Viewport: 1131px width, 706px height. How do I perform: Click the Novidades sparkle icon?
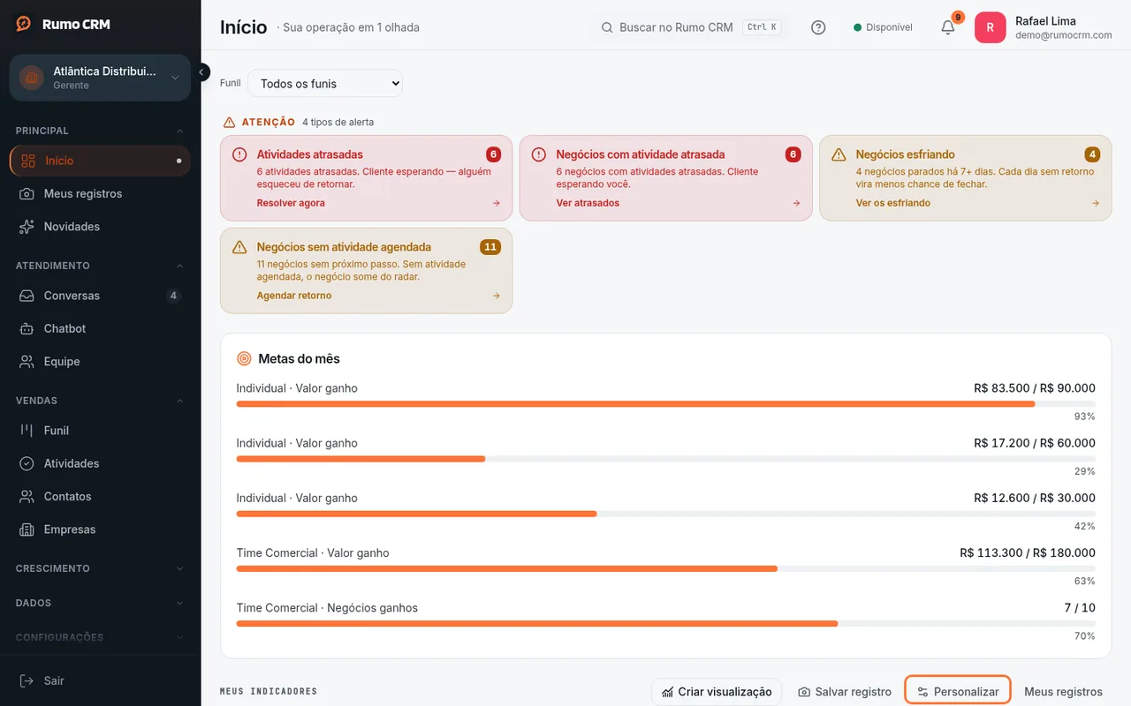click(27, 227)
